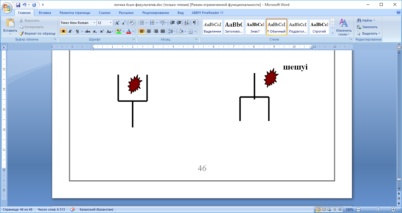Save the document from Quick Access toolbar
Image resolution: width=402 pixels, height=213 pixels.
coord(18,5)
